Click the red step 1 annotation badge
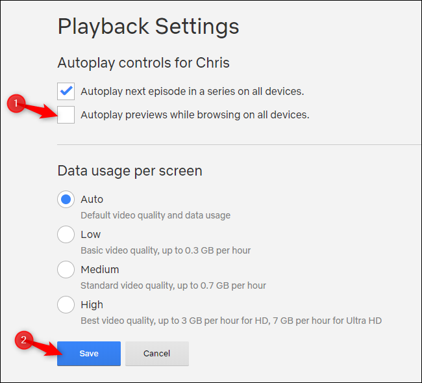Viewport: 422px width, 383px height. pyautogui.click(x=15, y=102)
